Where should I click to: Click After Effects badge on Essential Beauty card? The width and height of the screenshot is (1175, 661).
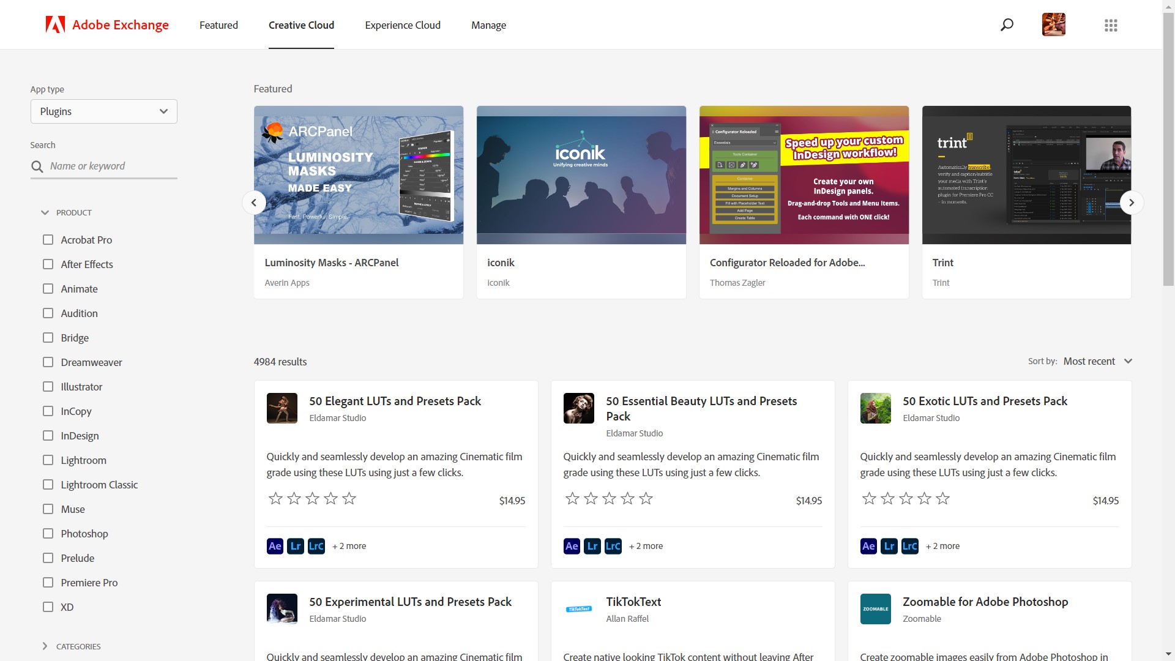point(572,546)
